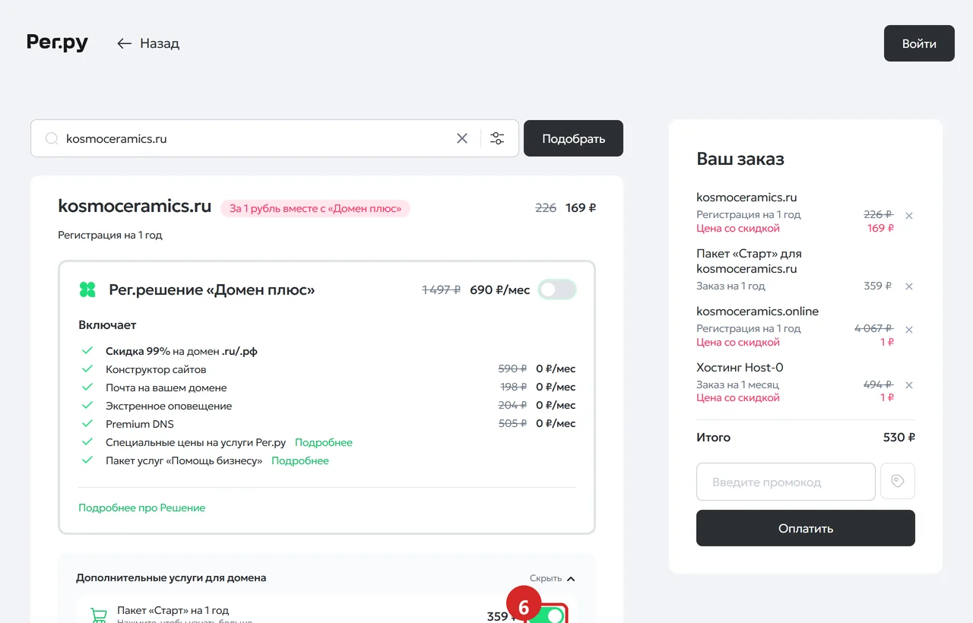This screenshot has height=623, width=973.
Task: Collapse additional services with Скрыть
Action: point(553,578)
